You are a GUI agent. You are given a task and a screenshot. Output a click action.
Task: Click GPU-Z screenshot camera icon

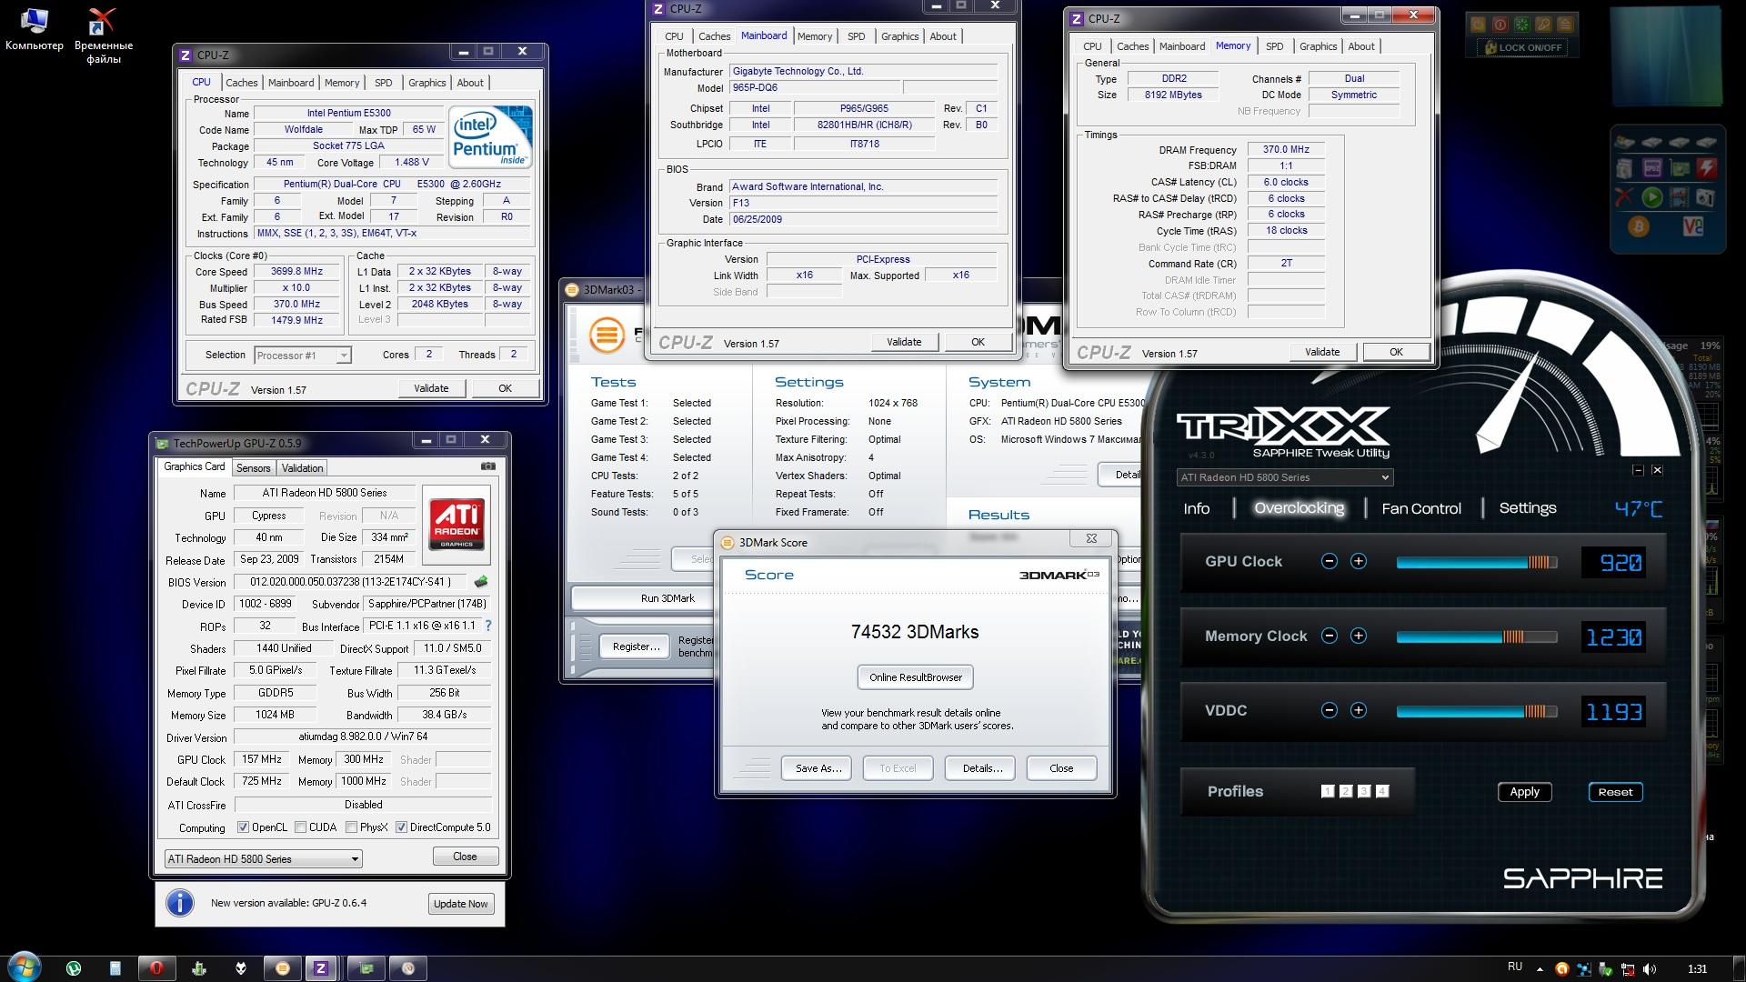pos(488,466)
